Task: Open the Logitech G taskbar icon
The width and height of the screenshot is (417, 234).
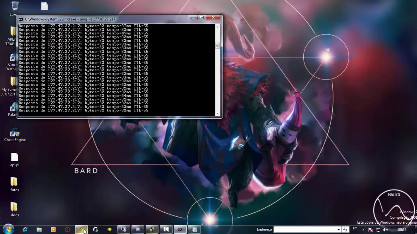Action: pos(95,229)
